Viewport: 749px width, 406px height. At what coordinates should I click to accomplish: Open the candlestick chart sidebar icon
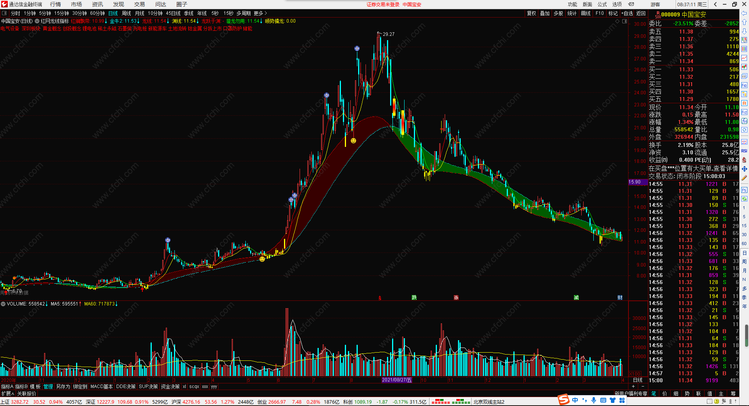tap(744, 67)
